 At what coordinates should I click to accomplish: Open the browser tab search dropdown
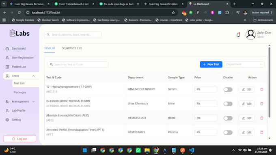(x=4, y=4)
